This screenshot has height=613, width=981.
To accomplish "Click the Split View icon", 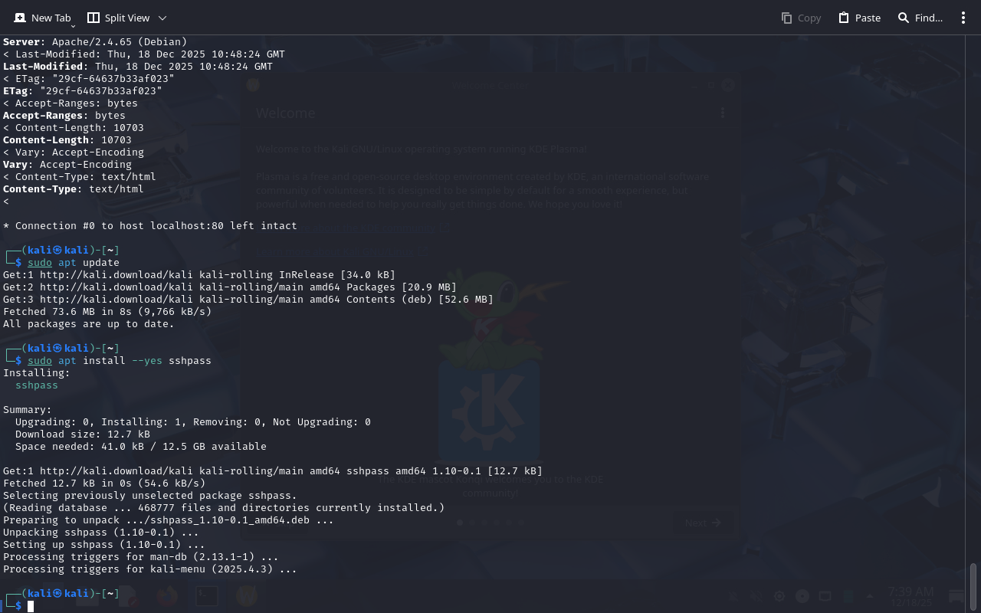I will (x=94, y=18).
